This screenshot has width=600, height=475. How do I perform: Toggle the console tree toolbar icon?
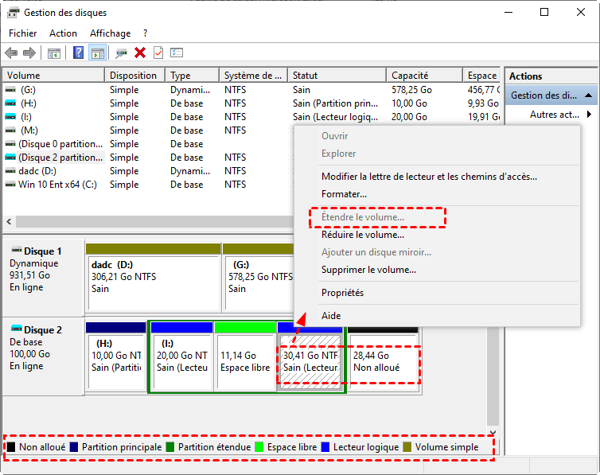53,53
